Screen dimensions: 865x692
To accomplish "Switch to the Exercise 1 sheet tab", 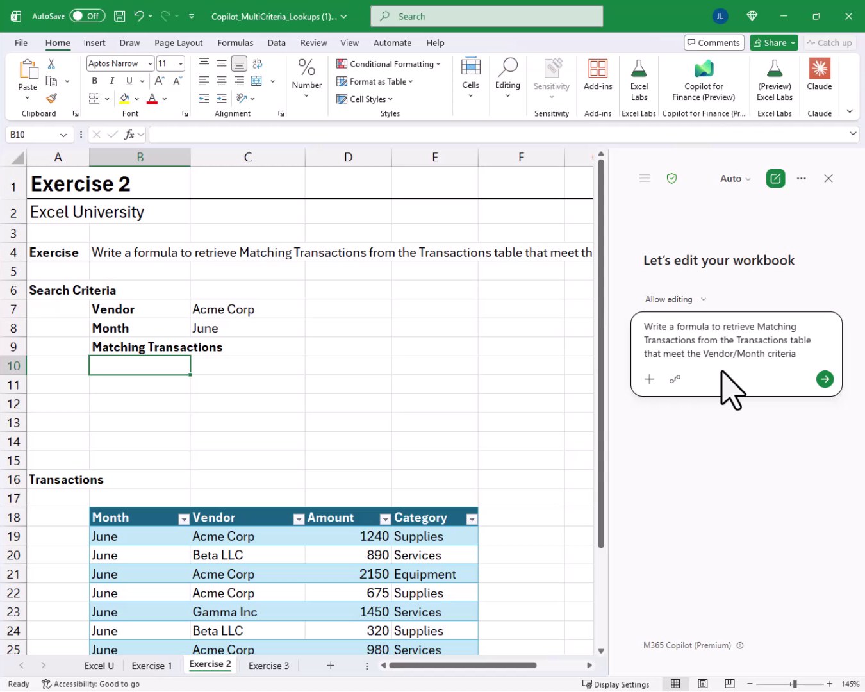I will (152, 666).
